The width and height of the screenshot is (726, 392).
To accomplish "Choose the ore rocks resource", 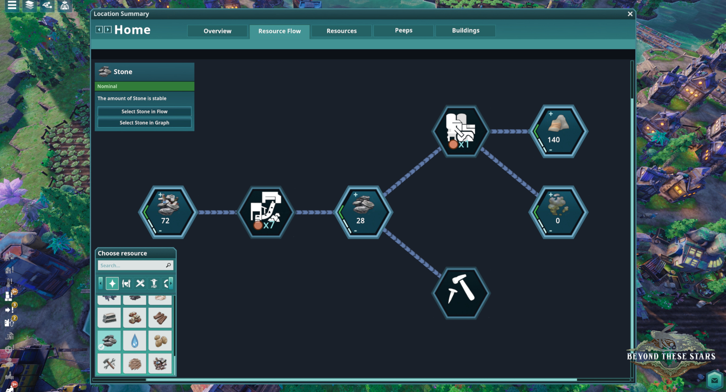I will pos(135,318).
